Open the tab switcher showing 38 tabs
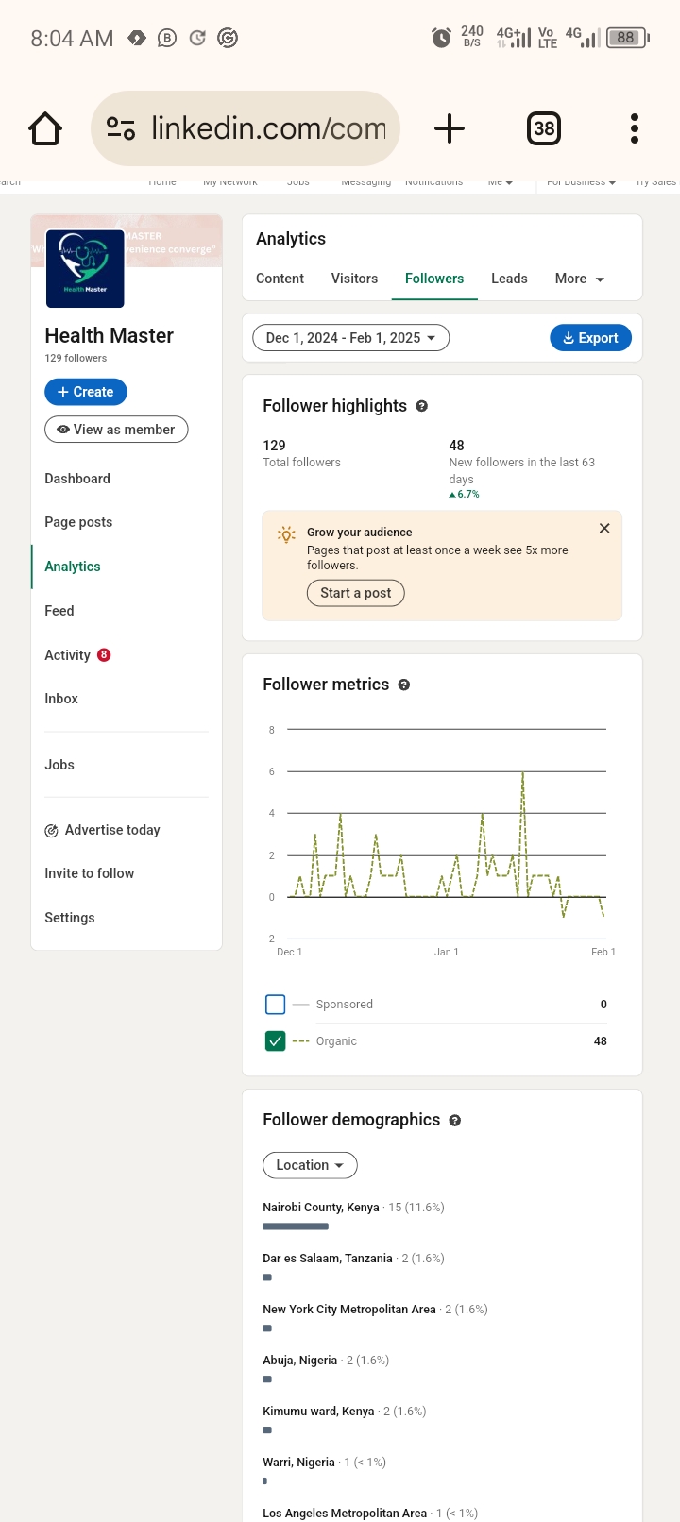680x1522 pixels. [544, 128]
